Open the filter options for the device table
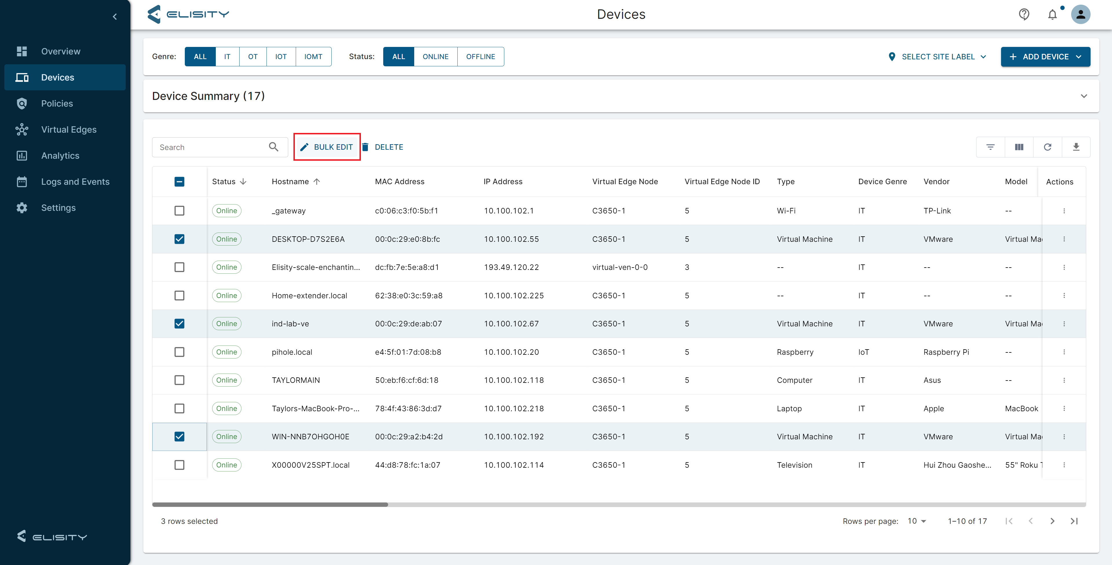 [x=990, y=147]
